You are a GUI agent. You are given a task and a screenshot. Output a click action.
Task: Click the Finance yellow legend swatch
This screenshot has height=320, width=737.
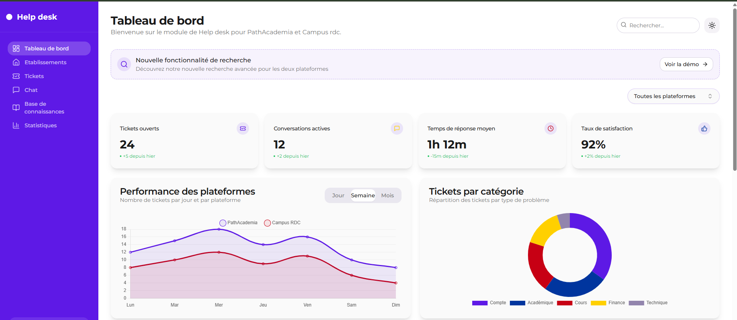598,303
